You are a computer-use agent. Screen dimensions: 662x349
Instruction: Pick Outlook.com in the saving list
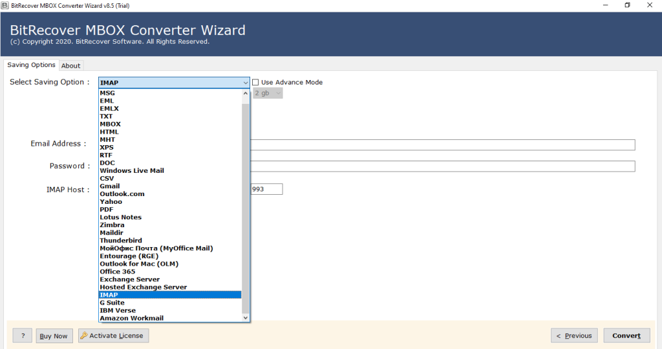click(x=170, y=194)
